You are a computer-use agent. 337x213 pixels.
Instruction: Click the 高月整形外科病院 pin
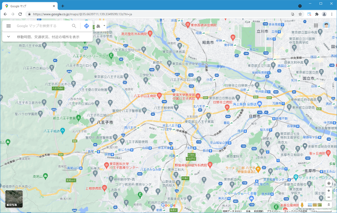tap(150, 33)
